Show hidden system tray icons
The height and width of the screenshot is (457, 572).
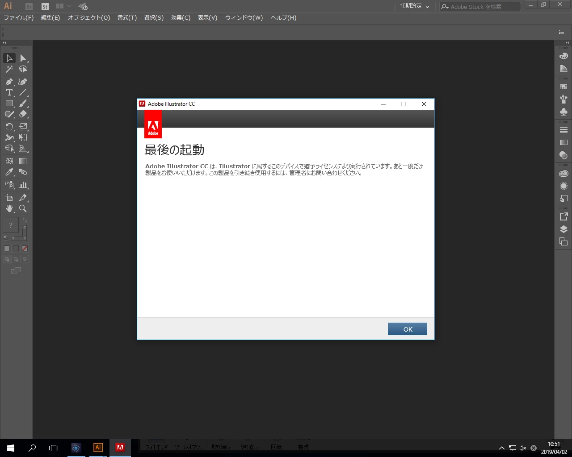[x=501, y=448]
